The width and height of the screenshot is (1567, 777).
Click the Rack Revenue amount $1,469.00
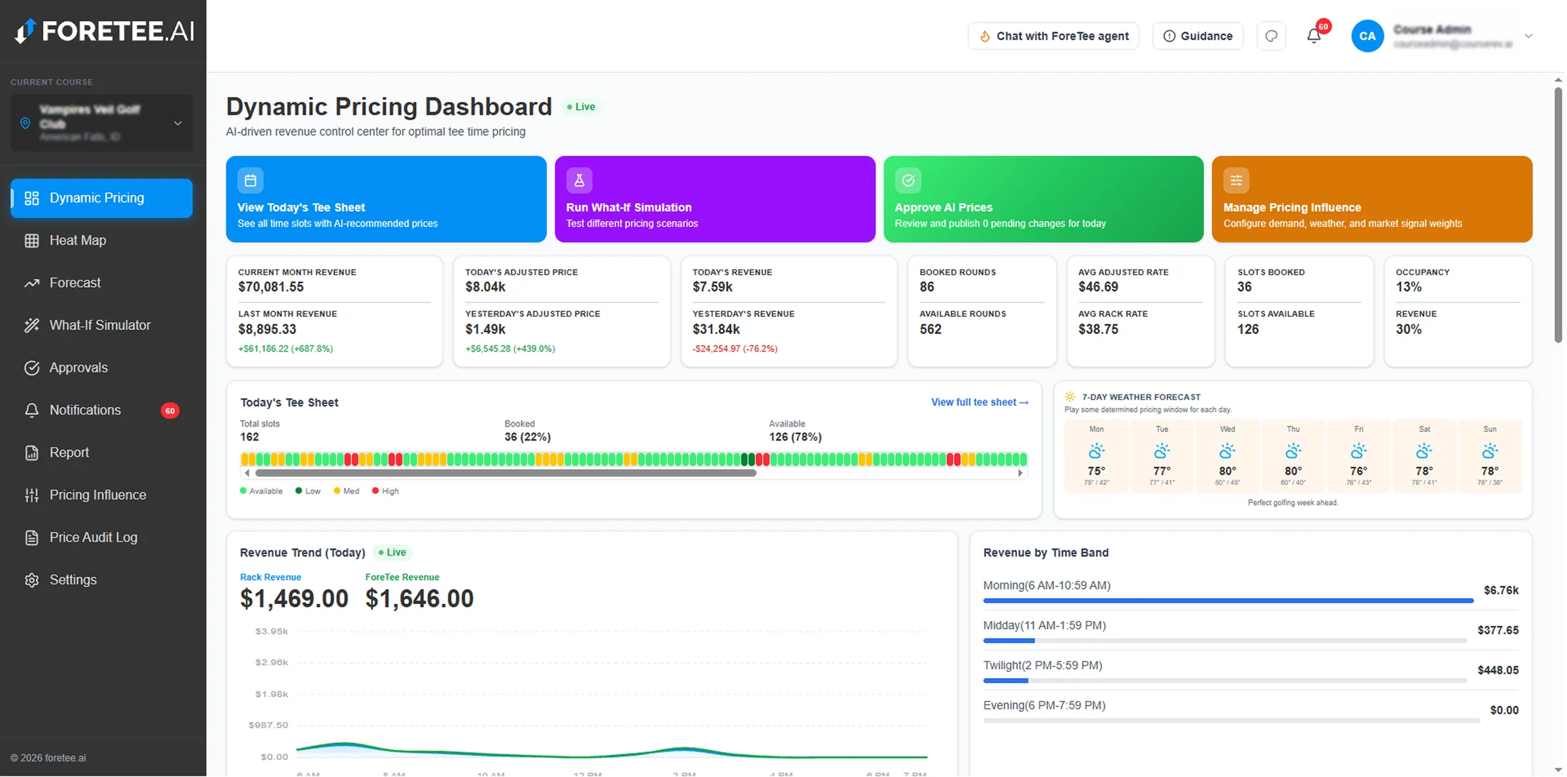point(294,599)
